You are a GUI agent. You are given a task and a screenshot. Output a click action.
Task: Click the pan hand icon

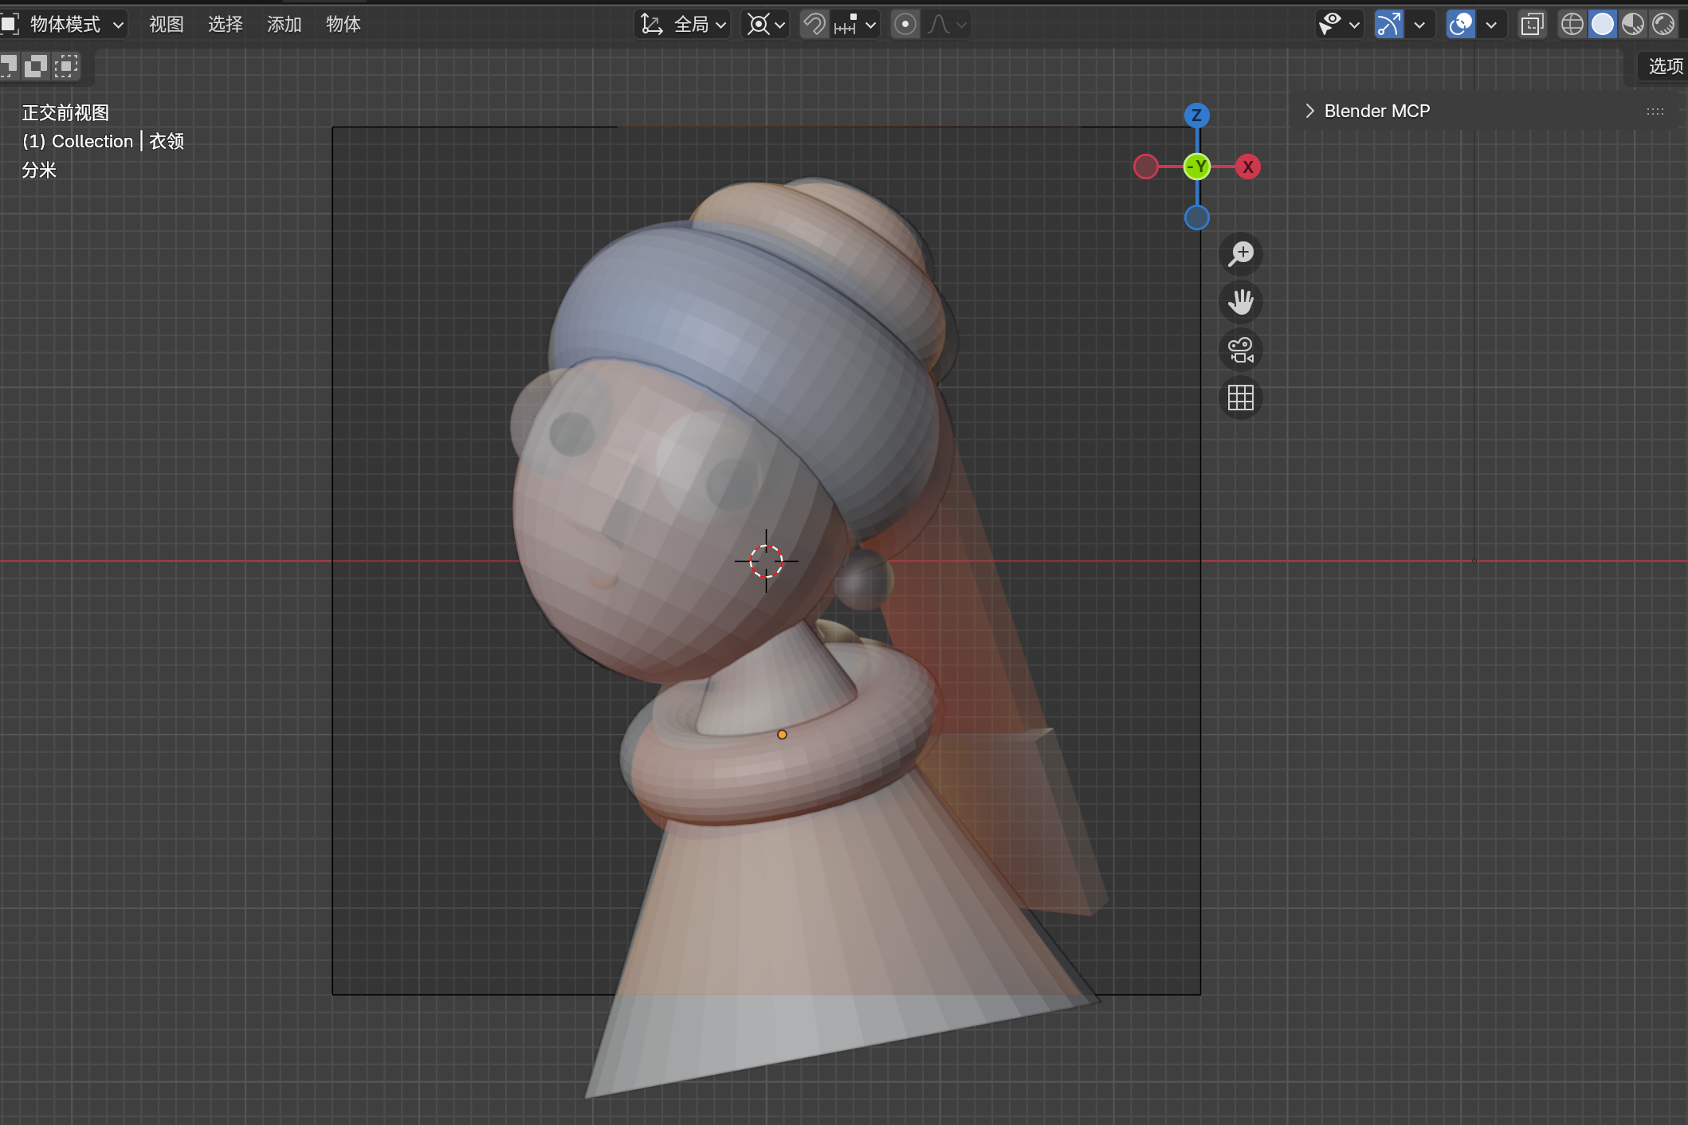(x=1240, y=302)
